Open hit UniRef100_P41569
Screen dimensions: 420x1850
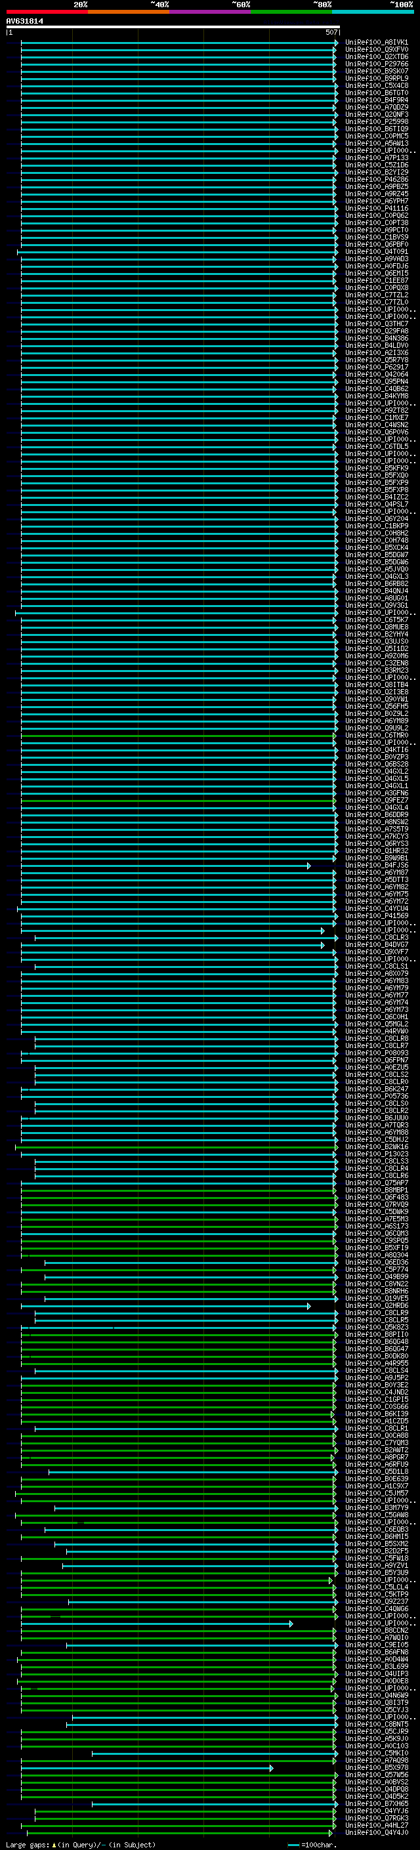376,915
